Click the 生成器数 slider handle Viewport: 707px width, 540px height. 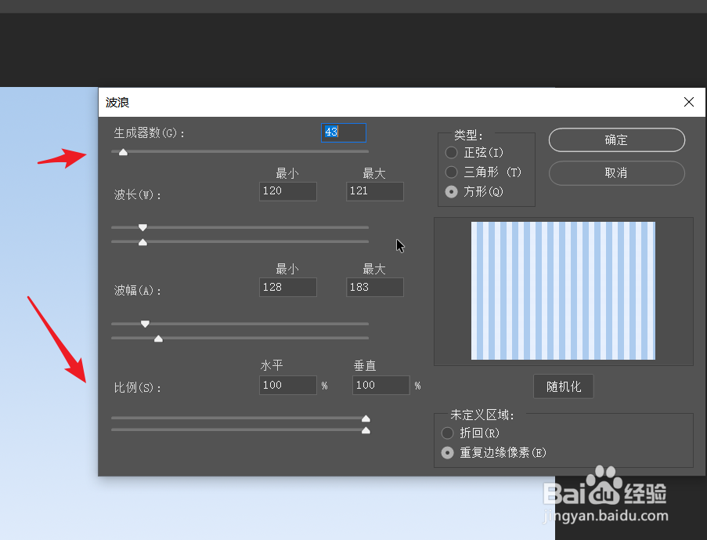[123, 152]
